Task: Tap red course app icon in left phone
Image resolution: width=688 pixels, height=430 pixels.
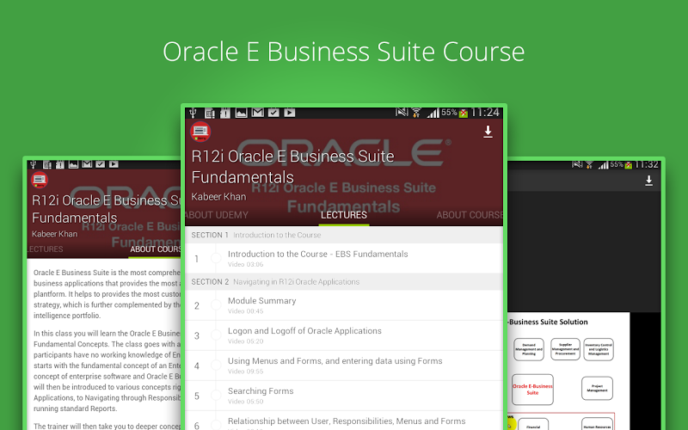Action: (40, 180)
